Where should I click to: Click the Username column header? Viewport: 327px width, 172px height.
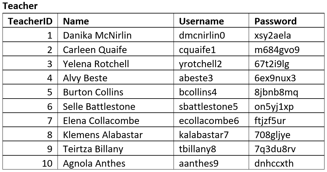click(x=202, y=21)
